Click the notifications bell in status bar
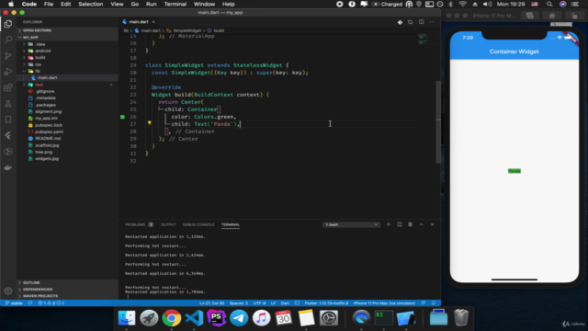This screenshot has width=588, height=331. (x=434, y=302)
